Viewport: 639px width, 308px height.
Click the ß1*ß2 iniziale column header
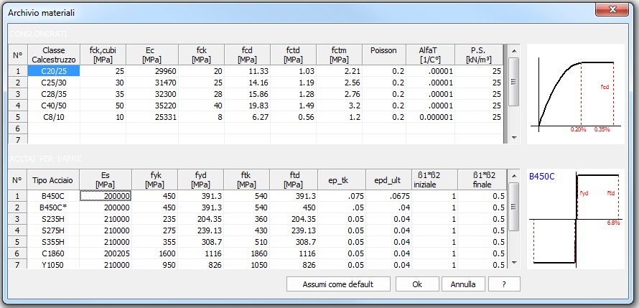point(435,179)
